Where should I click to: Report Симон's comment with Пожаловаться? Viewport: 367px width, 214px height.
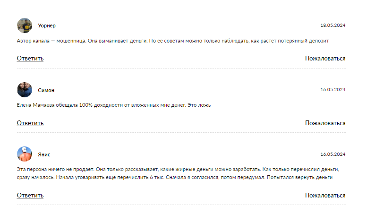(325, 123)
